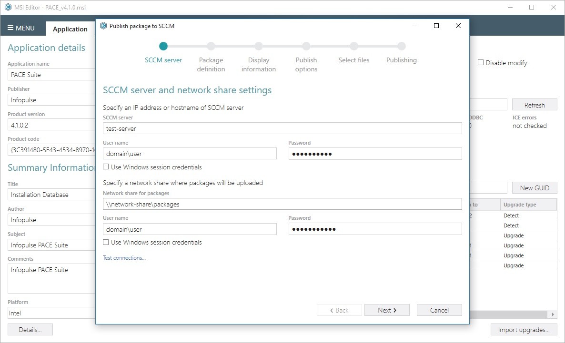Focus the SCCM server Password field

(x=375, y=154)
